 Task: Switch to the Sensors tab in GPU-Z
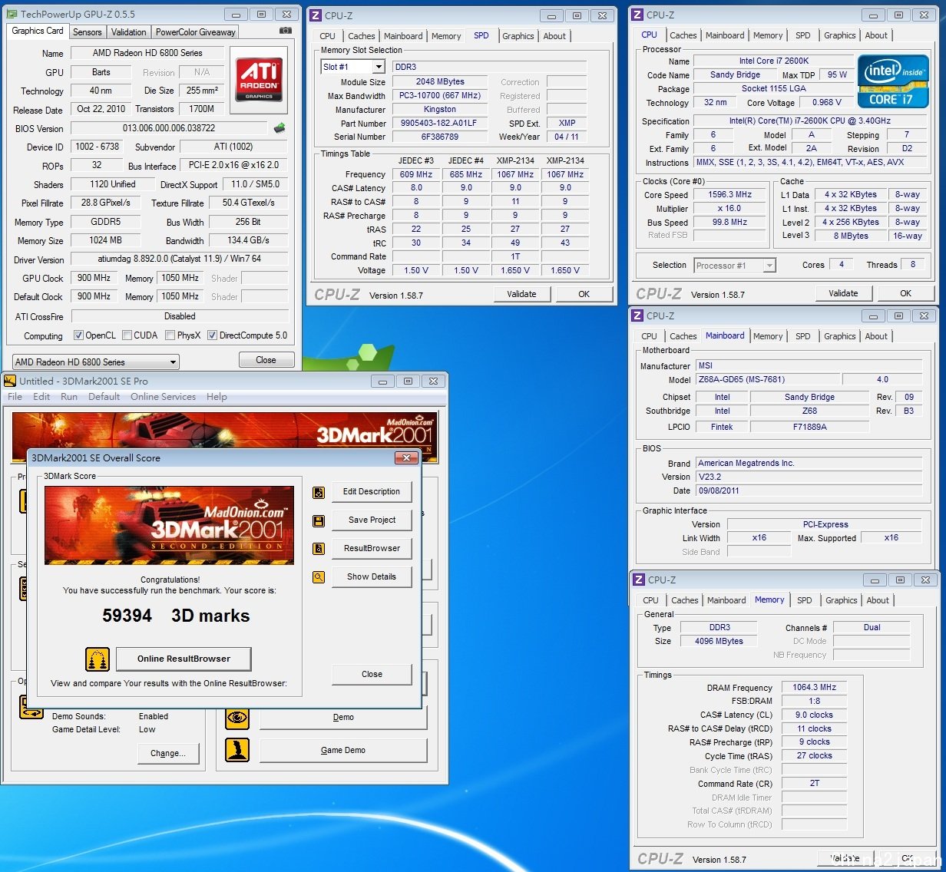click(87, 32)
